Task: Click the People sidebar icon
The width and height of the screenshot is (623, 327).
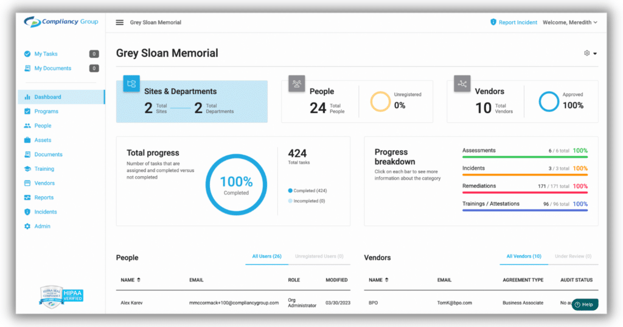Action: click(27, 126)
